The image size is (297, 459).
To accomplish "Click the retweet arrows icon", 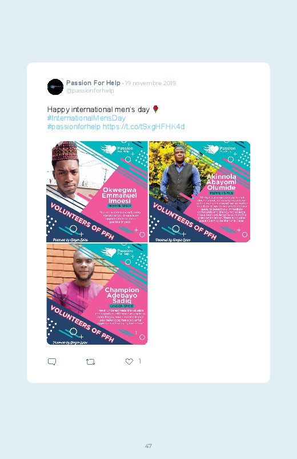I will click(90, 362).
